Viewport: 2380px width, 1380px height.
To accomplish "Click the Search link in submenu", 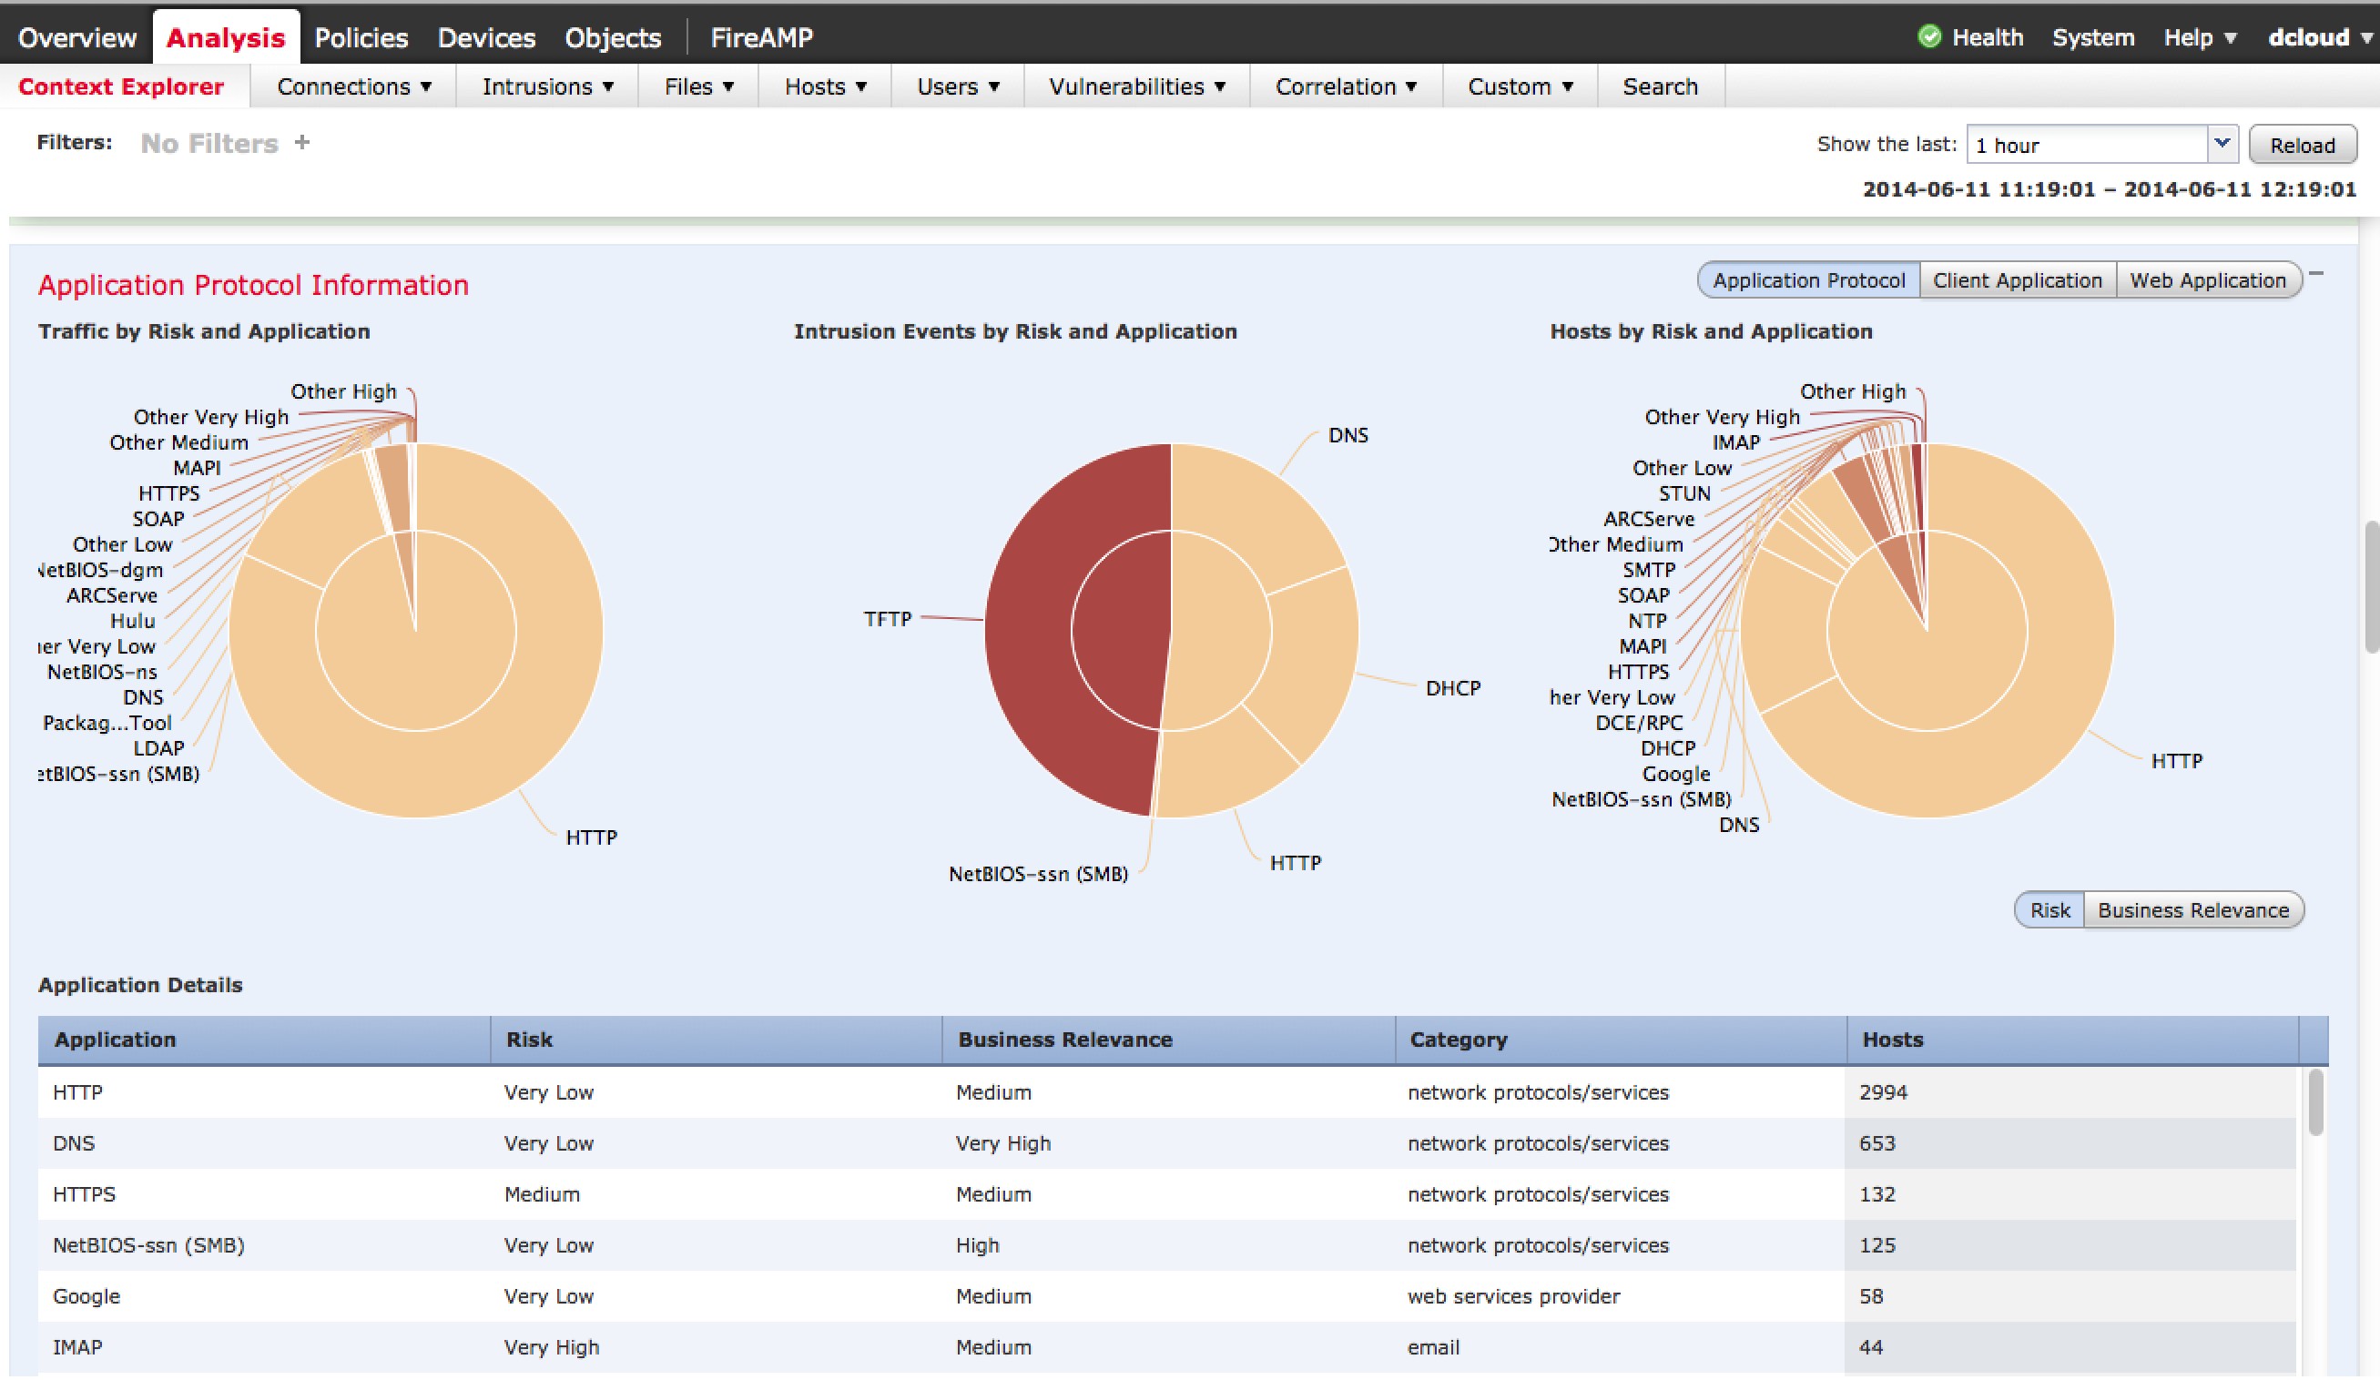I will point(1660,86).
